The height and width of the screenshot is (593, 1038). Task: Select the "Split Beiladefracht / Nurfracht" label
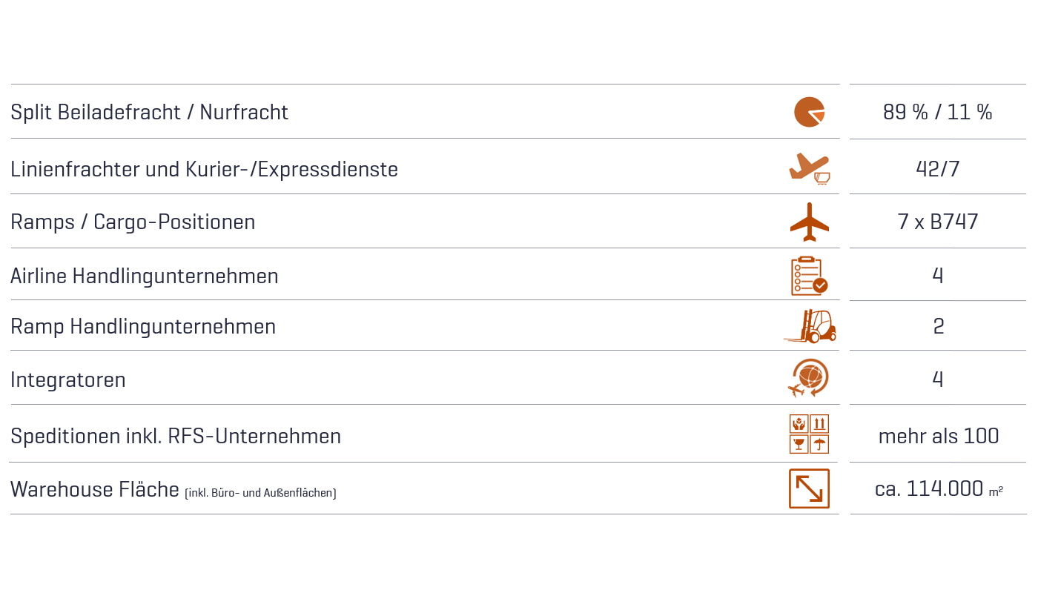[x=149, y=112]
